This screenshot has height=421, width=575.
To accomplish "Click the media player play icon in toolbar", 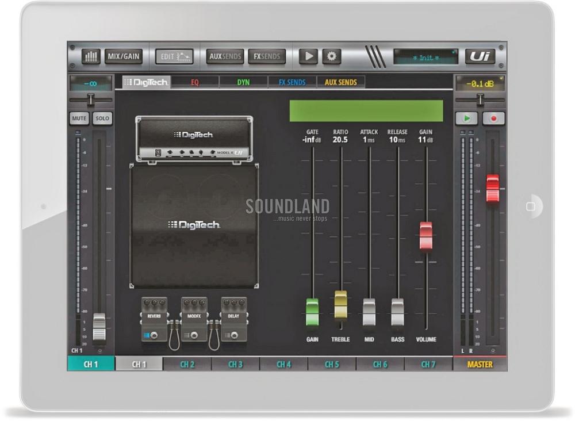I will click(x=308, y=56).
